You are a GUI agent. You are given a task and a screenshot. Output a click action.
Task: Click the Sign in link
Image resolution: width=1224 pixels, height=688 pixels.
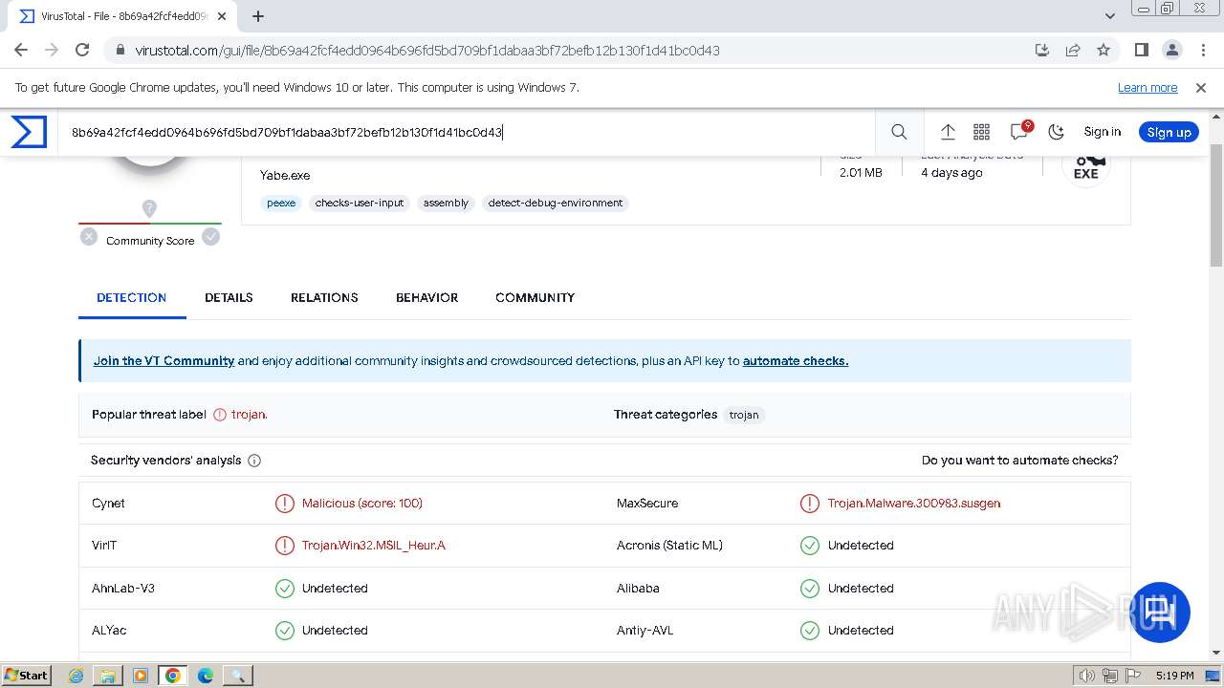point(1102,132)
